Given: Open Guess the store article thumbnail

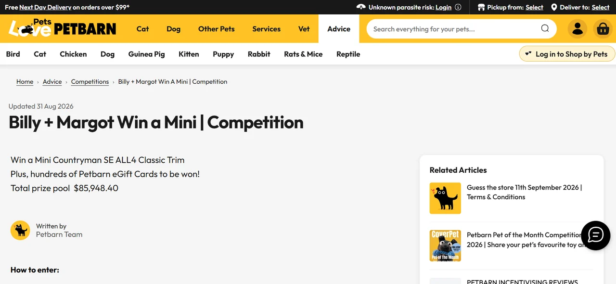Looking at the screenshot, I should tap(445, 198).
